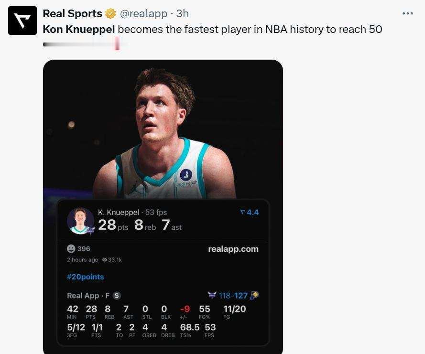Open the Real Sports profile avatar
425x354 pixels.
point(22,21)
